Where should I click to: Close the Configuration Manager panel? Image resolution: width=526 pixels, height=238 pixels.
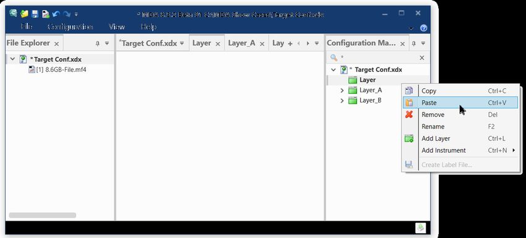point(403,44)
